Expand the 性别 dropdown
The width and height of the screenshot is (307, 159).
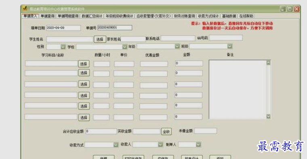pos(63,47)
